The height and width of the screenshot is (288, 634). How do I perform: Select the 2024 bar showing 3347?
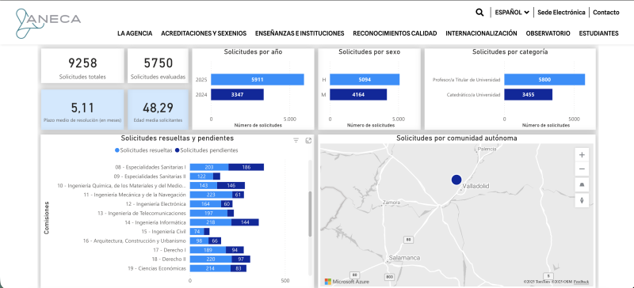click(x=237, y=94)
